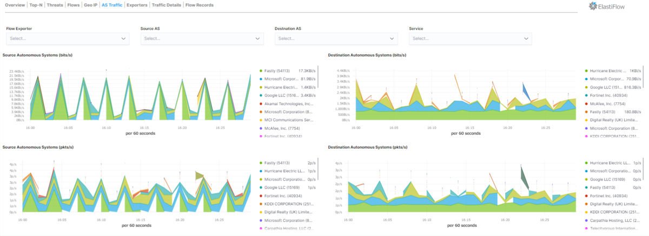Toggle Google LLC 816.3Bi/s in Destination bits/s legend
The image size is (649, 236).
[613, 87]
